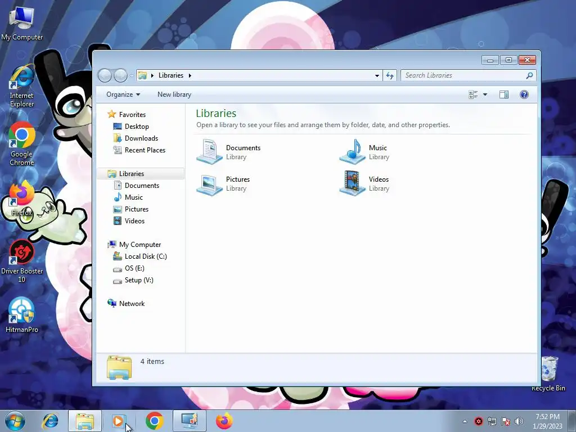
Task: Click the Start button
Action: (x=15, y=421)
